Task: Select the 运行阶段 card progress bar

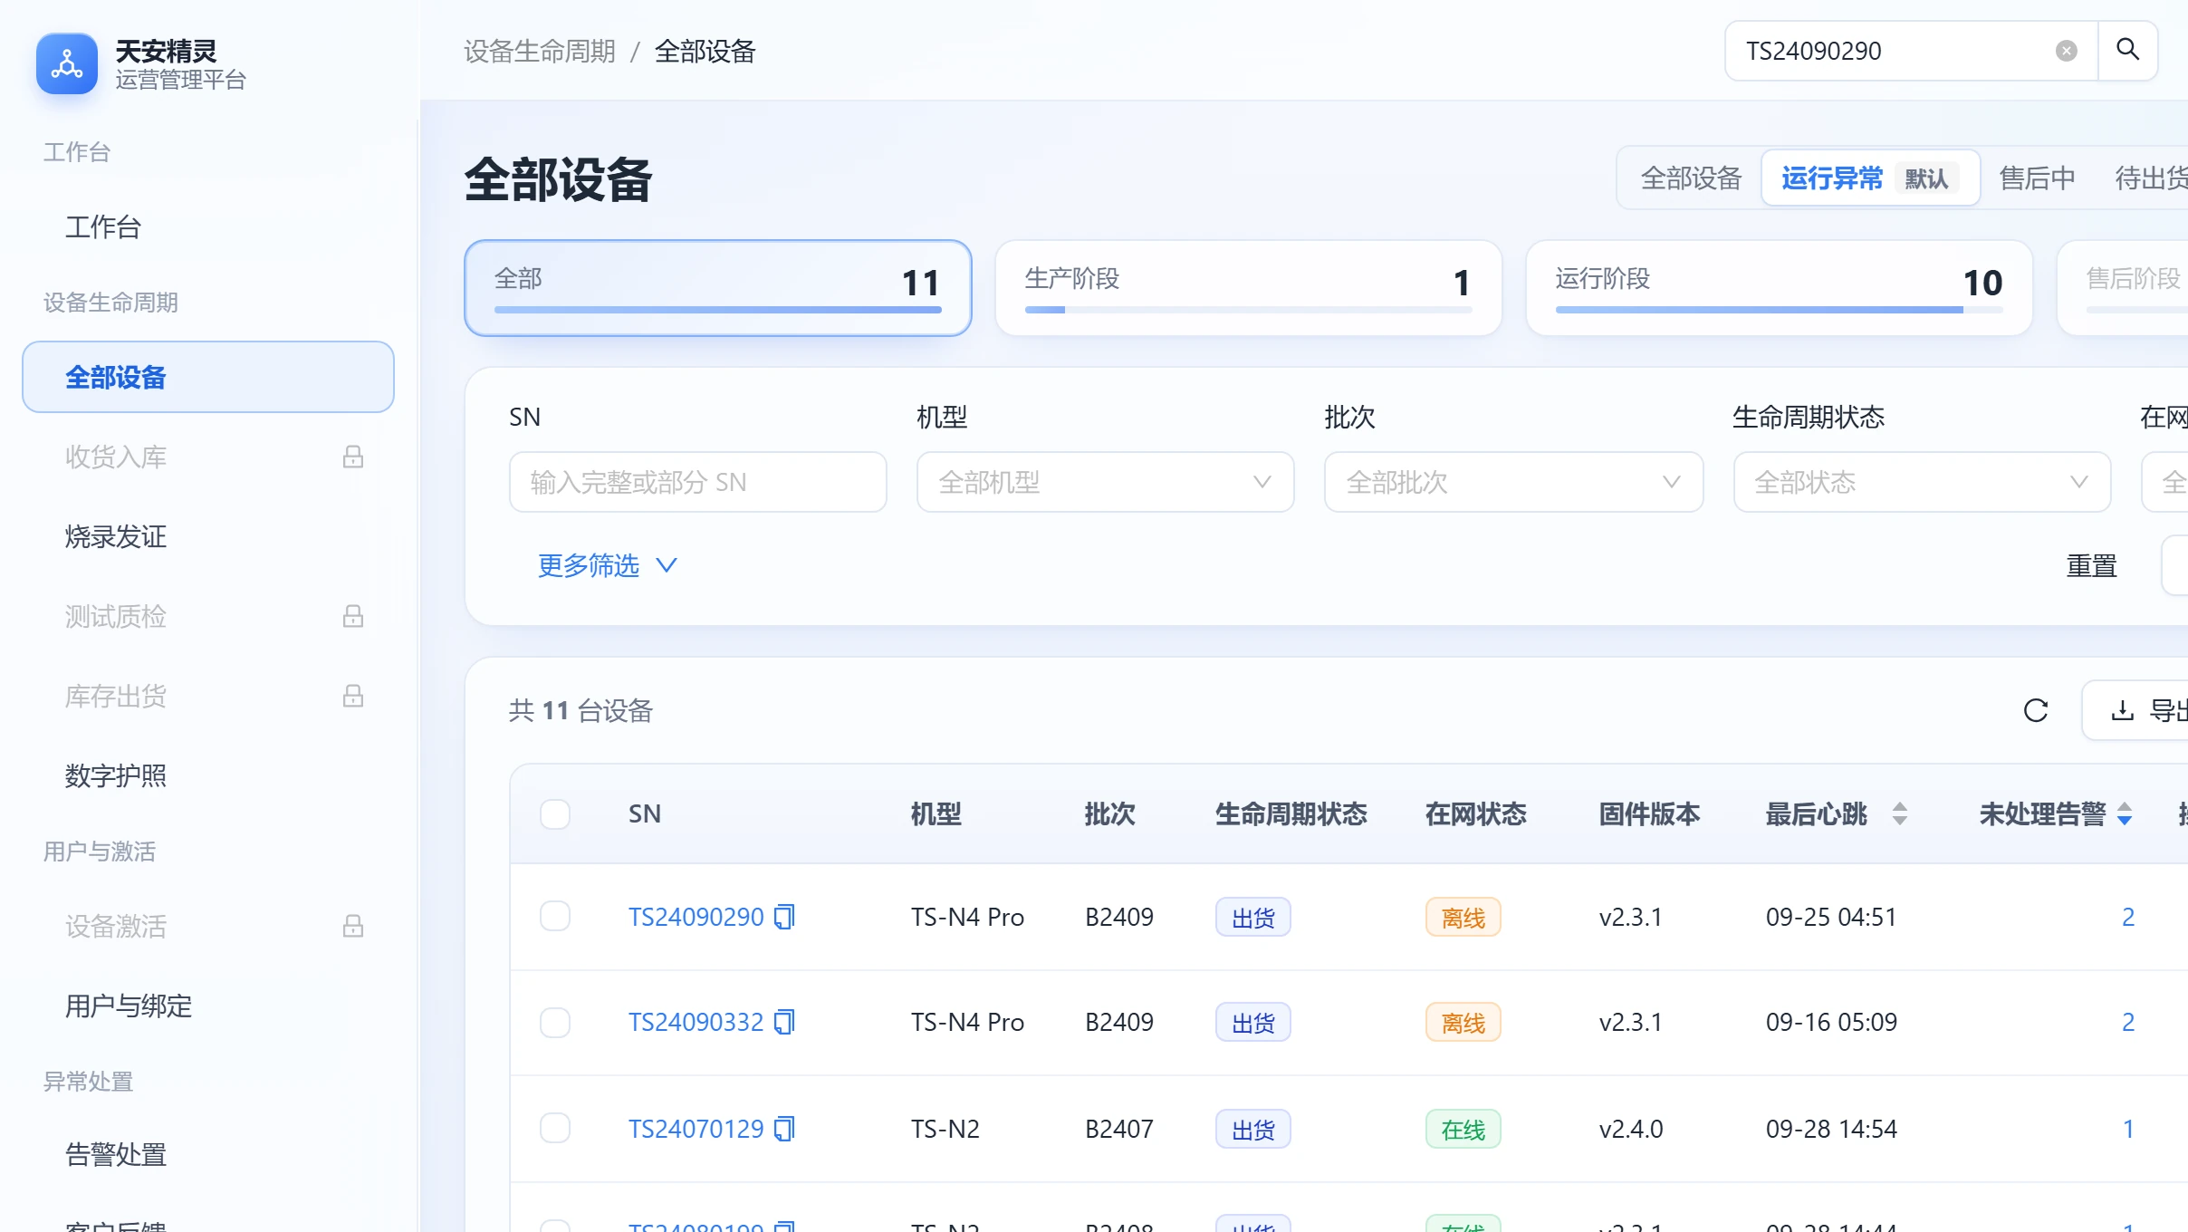Action: (1780, 310)
